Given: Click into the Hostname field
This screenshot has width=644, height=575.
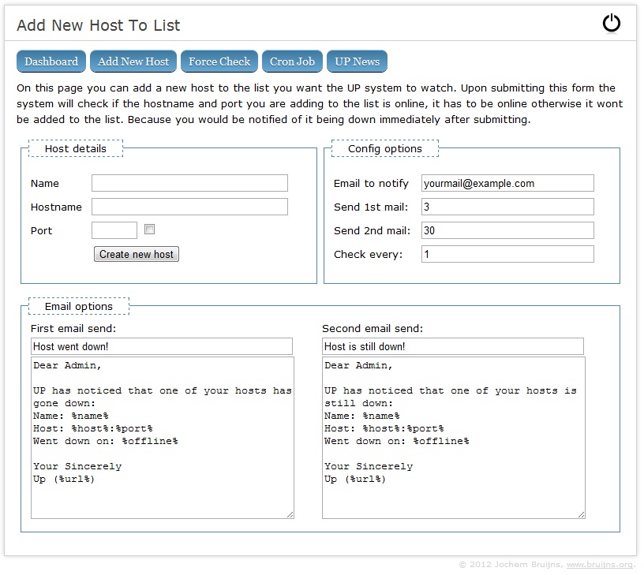Looking at the screenshot, I should 189,207.
